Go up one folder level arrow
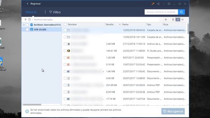This screenshot has width=210, height=118. coord(26,20)
